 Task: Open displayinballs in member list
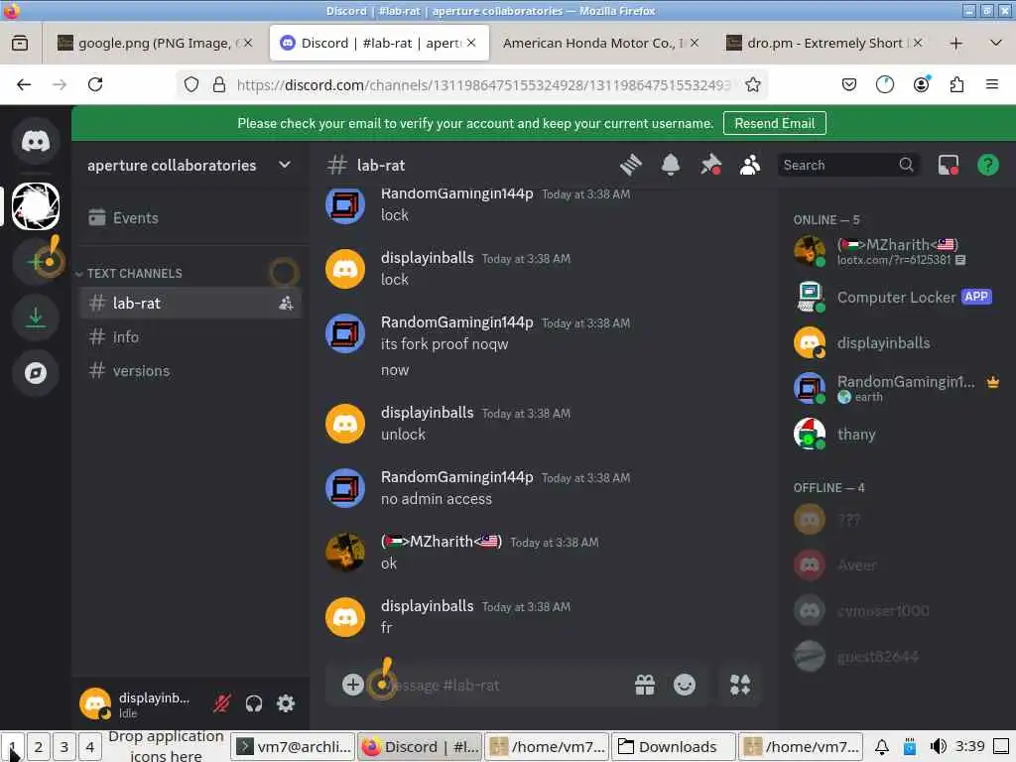897,342
